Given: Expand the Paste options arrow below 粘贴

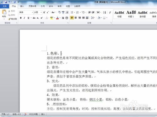Looking at the screenshot, I should click(x=4, y=19).
